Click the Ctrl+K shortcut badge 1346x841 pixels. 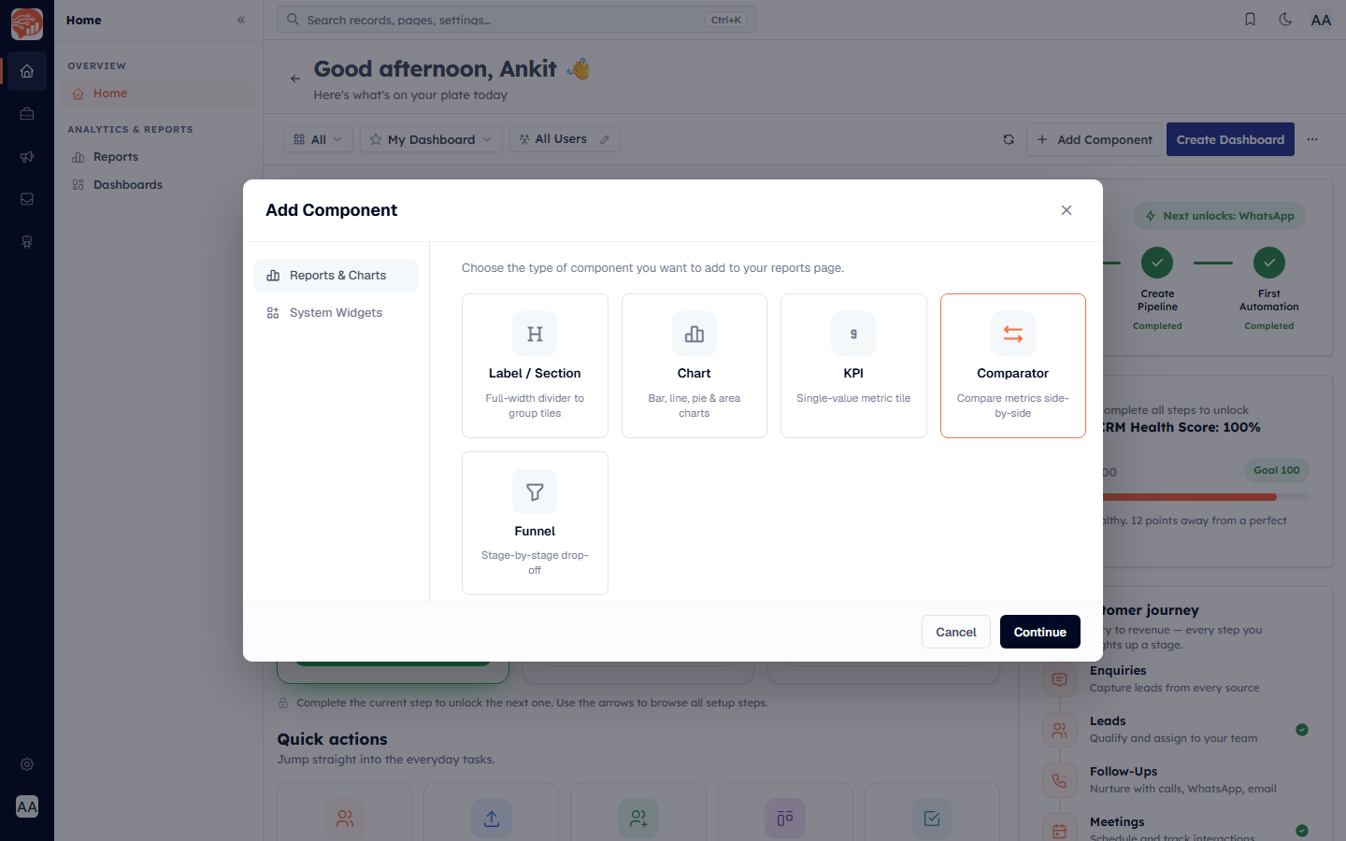[726, 20]
